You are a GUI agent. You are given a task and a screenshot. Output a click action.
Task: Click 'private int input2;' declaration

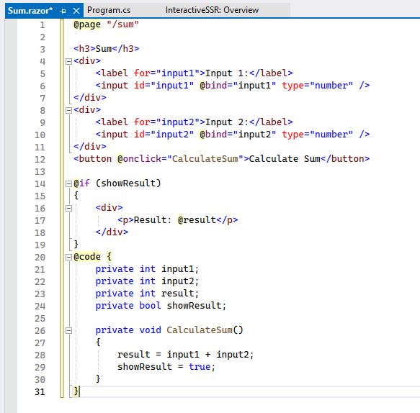tap(147, 281)
